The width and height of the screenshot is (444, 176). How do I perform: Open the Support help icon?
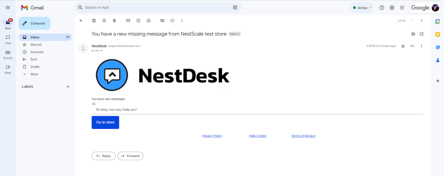tap(382, 8)
